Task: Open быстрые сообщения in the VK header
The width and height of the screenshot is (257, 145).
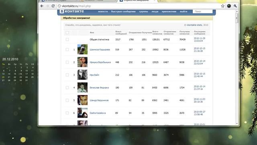Action: pos(123,12)
